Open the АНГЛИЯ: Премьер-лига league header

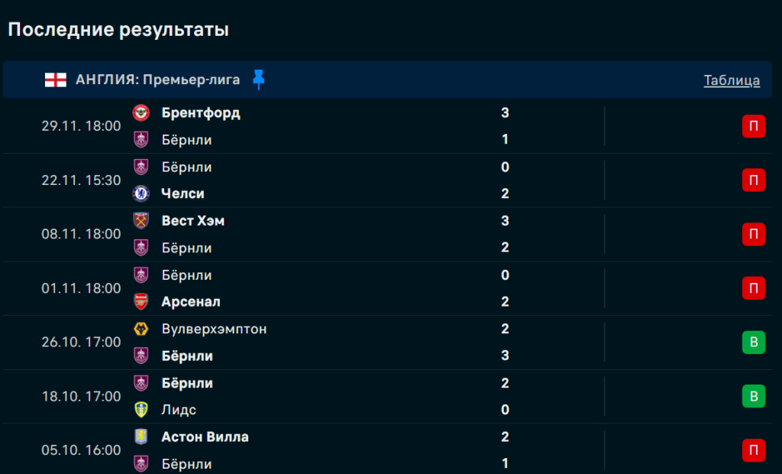158,80
